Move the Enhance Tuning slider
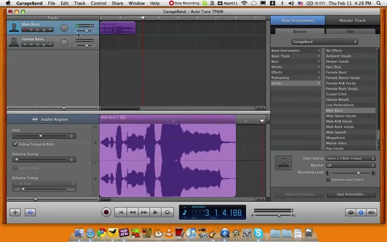Screen dimensions: 387x242 [x=17, y=160]
